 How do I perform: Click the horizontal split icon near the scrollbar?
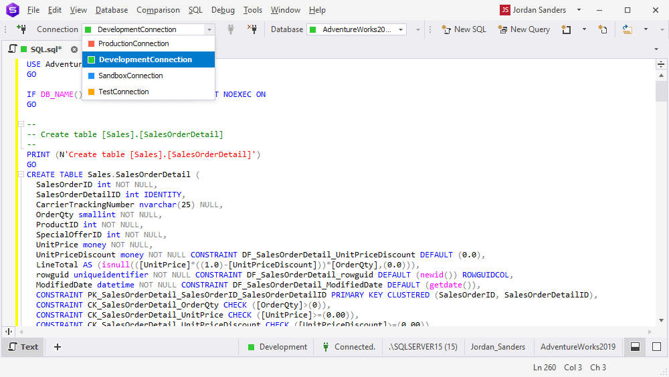coord(9,332)
